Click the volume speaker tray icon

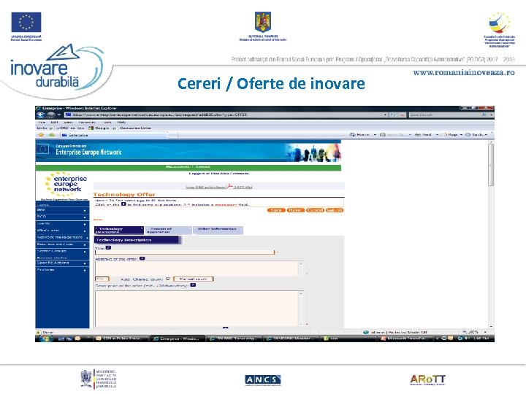(467, 339)
